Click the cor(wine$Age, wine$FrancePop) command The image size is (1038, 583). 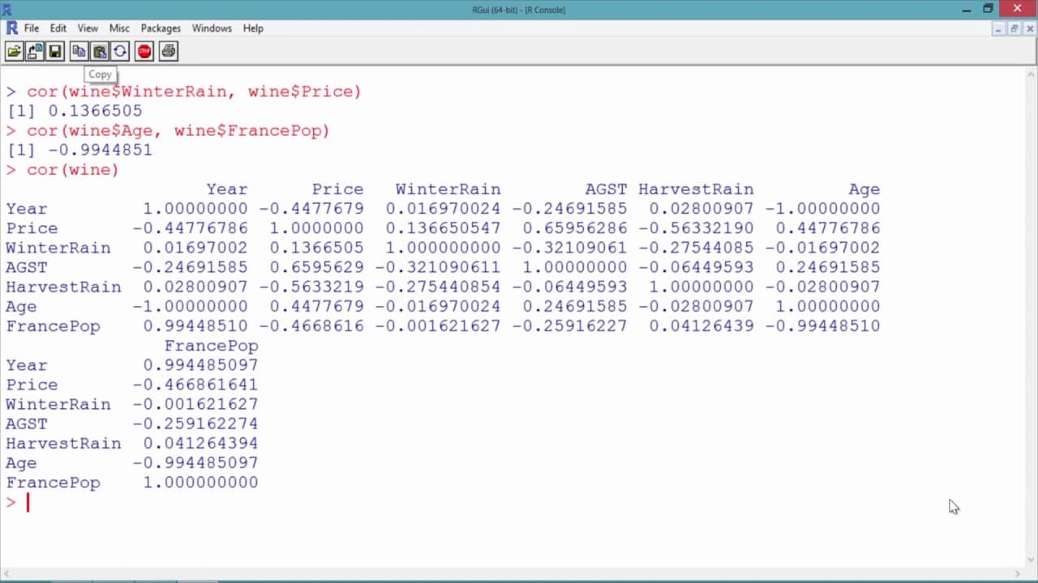pyautogui.click(x=178, y=130)
